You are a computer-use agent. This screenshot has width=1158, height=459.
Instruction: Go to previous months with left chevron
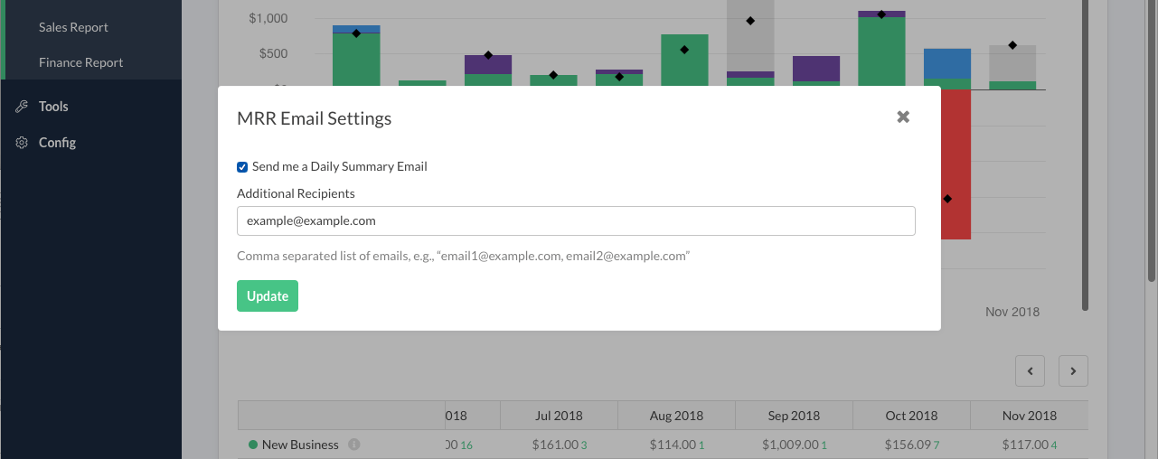pos(1031,370)
